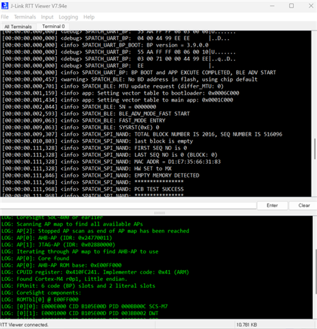Select the 'AP[0]: Core found' line

(35, 258)
